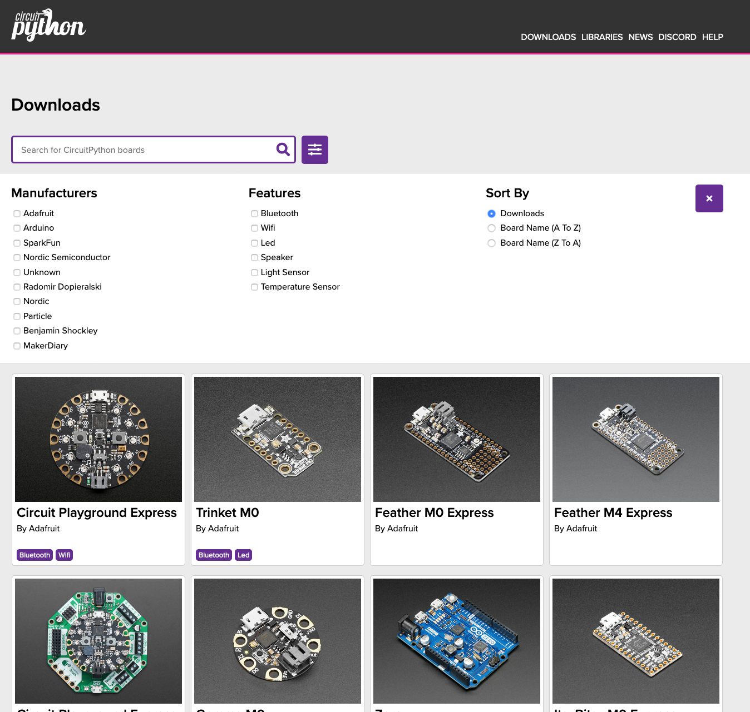Image resolution: width=750 pixels, height=712 pixels.
Task: Click By Adafruit under Trinket M0
Action: tap(217, 529)
